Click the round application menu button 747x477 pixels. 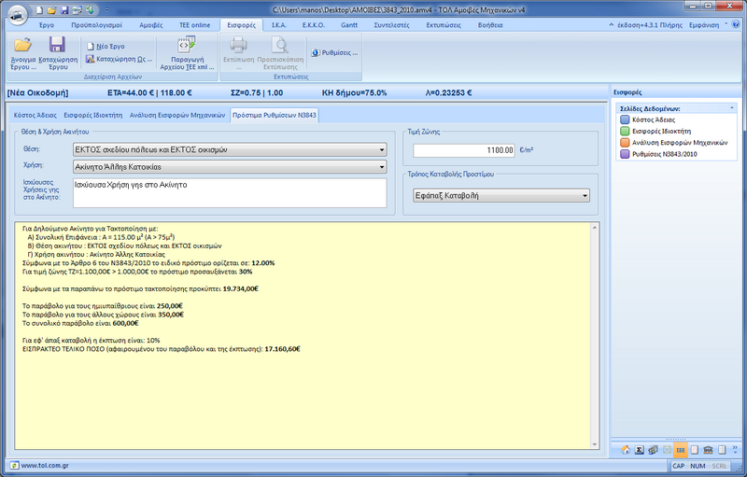[16, 16]
